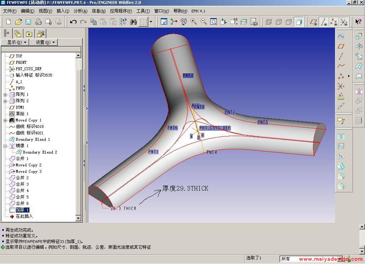
Task: Open the find tool (binoculars icon)
Action: 133,22
